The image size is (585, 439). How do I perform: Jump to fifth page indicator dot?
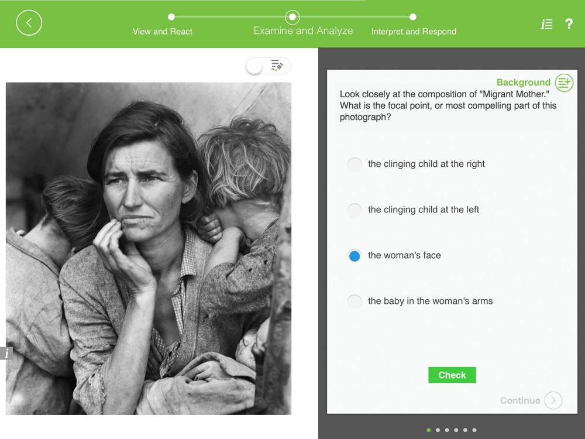(465, 430)
